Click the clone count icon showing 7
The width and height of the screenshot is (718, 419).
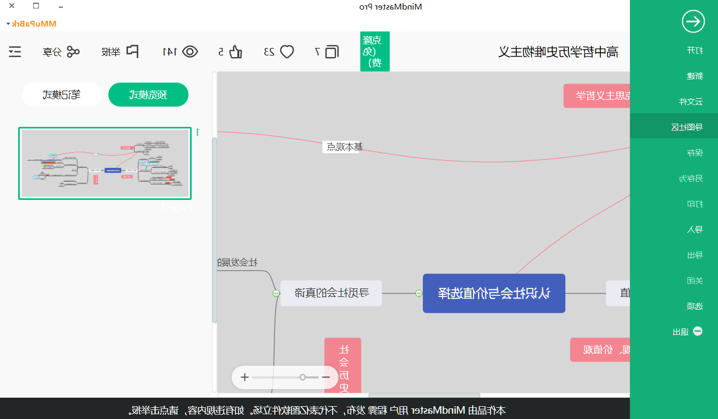tap(332, 52)
